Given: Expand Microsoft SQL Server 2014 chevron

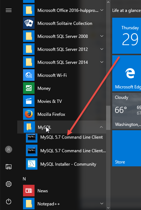Looking at the screenshot, I should (102, 62).
